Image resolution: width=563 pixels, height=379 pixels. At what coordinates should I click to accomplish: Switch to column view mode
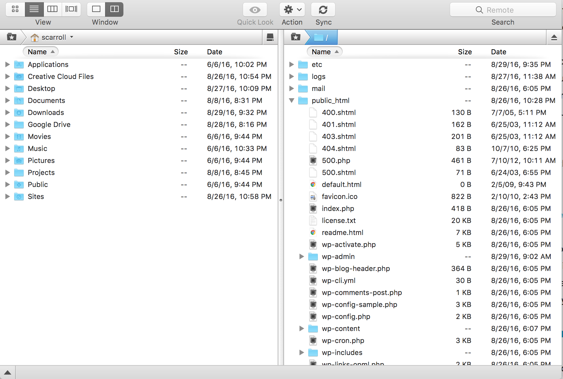point(52,9)
